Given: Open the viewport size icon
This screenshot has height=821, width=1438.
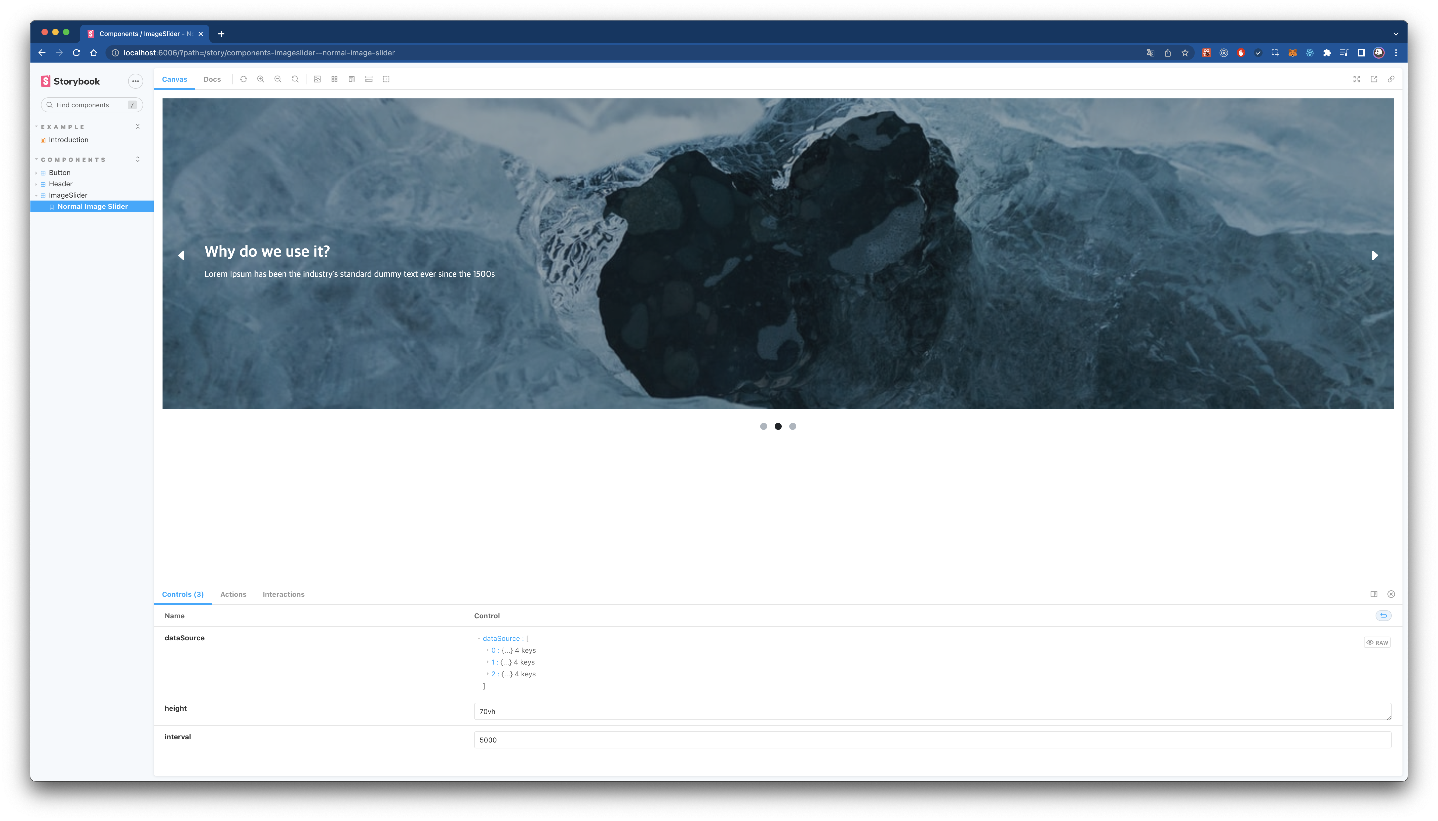Looking at the screenshot, I should click(352, 80).
